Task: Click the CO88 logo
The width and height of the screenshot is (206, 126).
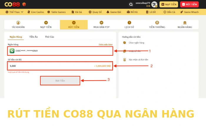Action: point(12,4)
